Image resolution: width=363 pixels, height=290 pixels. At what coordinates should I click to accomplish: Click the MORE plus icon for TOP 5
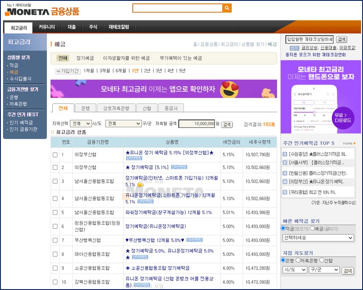pyautogui.click(x=349, y=143)
